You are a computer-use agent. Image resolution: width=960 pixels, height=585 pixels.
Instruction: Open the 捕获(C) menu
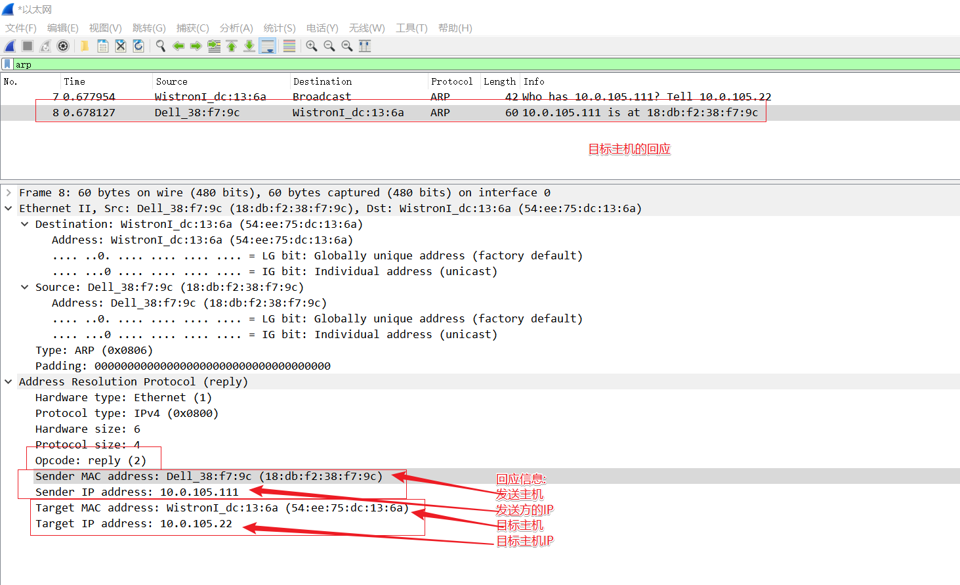193,28
